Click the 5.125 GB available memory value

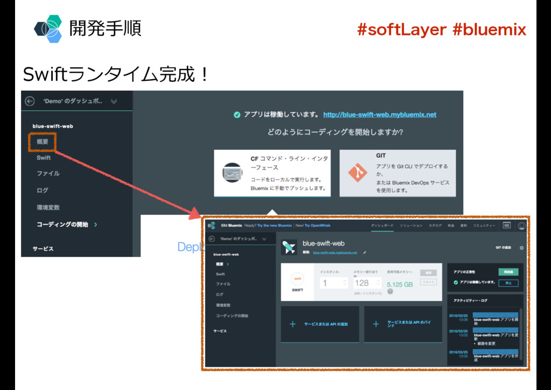point(400,284)
